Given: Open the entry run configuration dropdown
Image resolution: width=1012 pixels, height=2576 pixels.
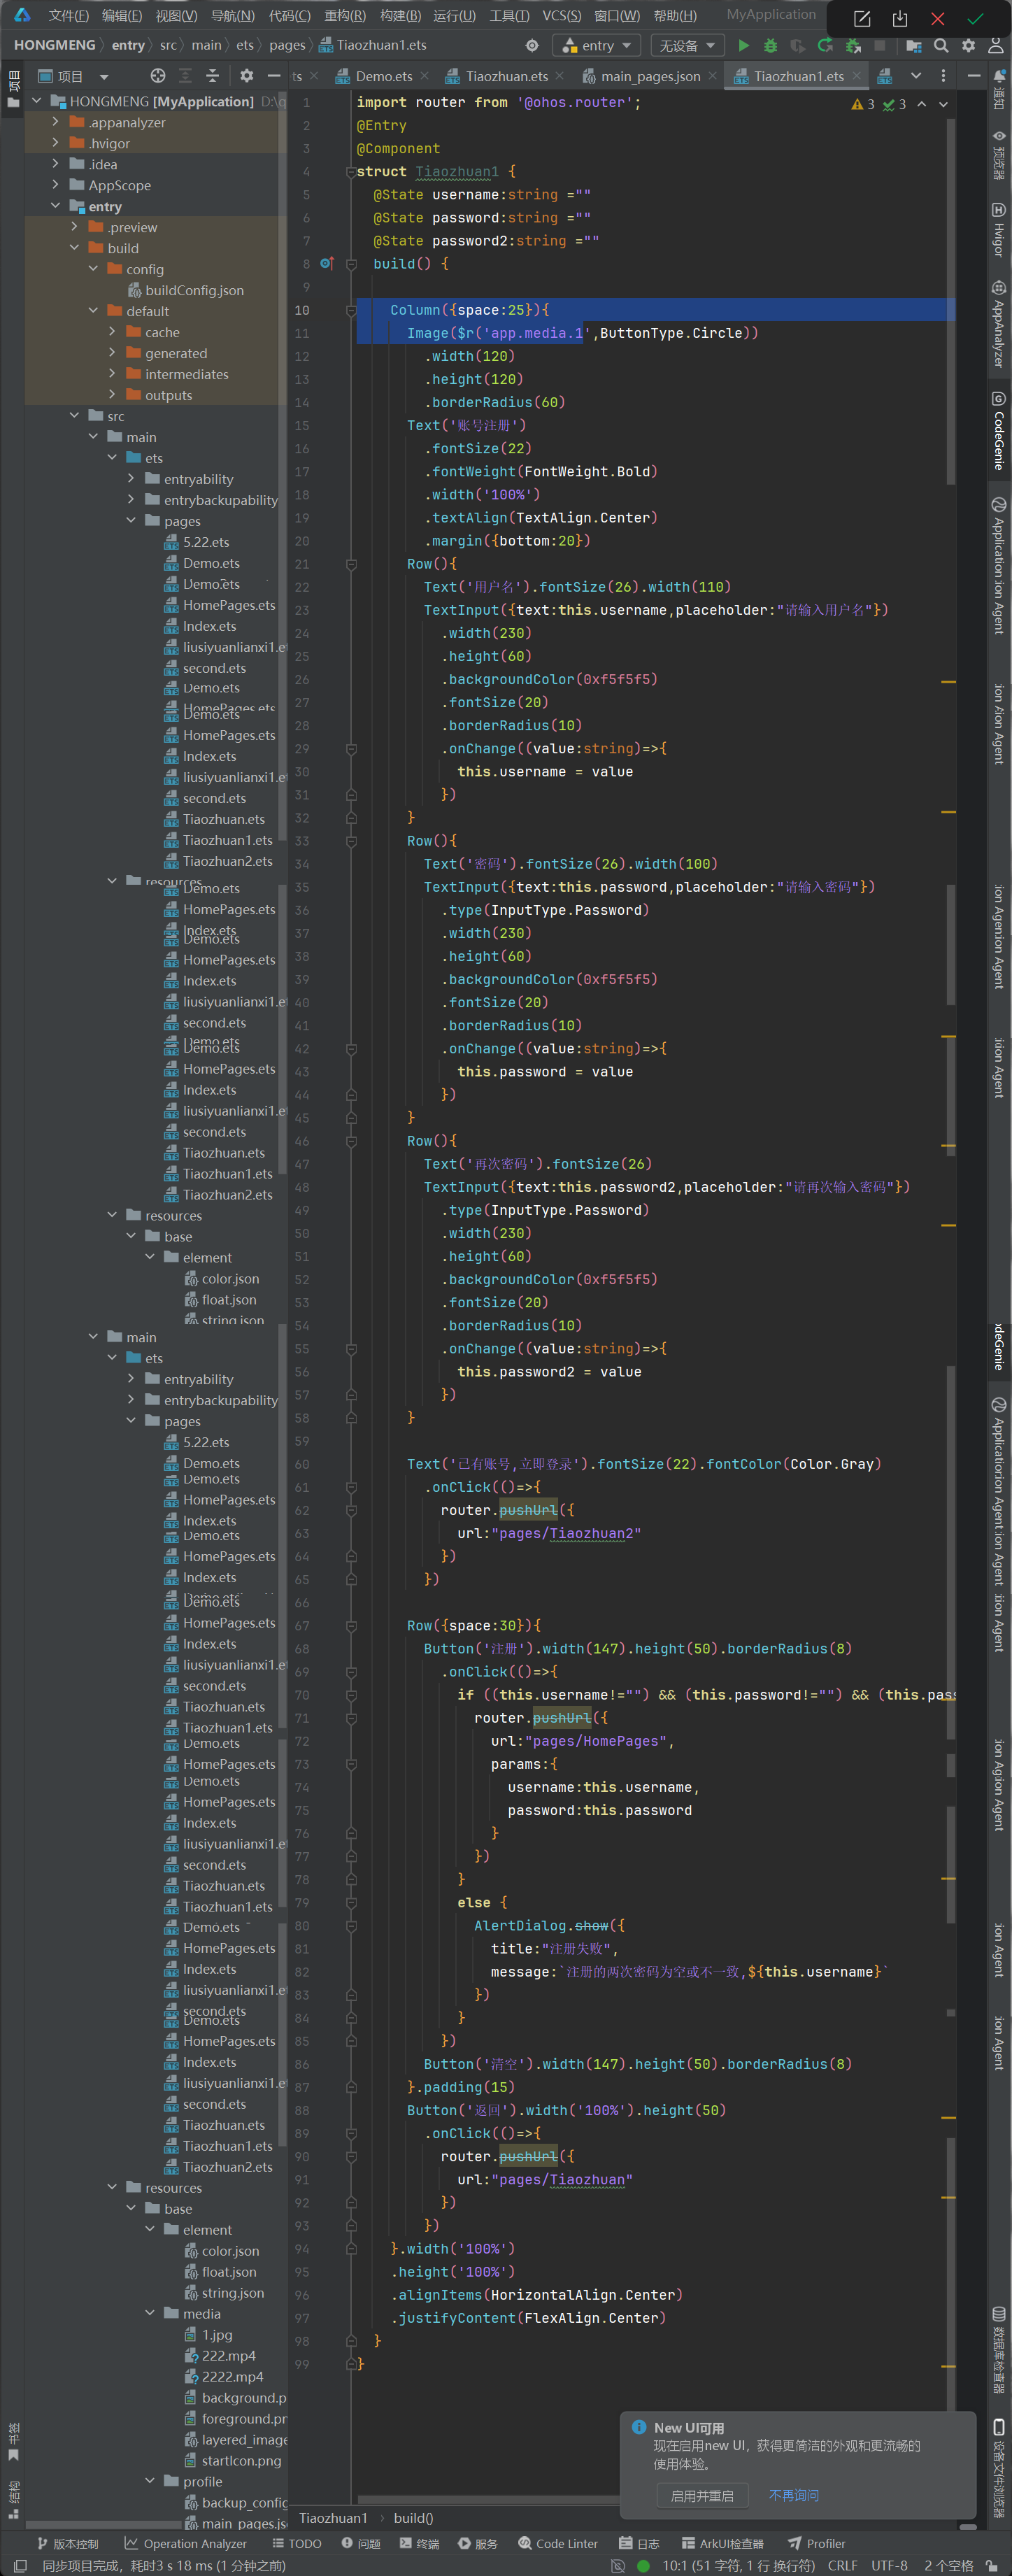Looking at the screenshot, I should [597, 45].
